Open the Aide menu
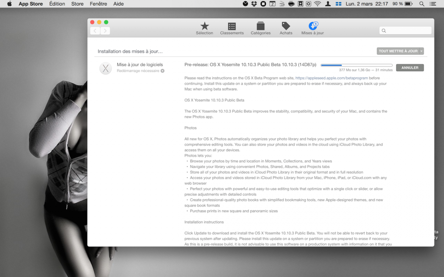 click(x=119, y=4)
